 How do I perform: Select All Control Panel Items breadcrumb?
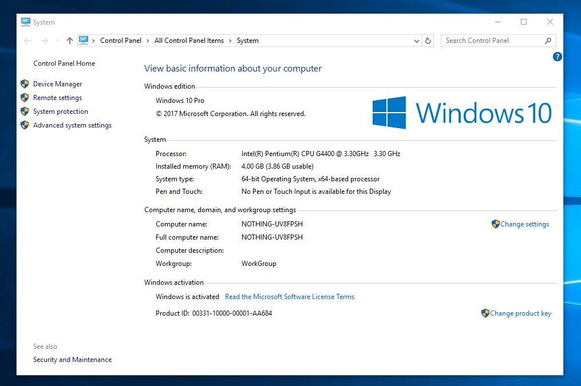[189, 41]
